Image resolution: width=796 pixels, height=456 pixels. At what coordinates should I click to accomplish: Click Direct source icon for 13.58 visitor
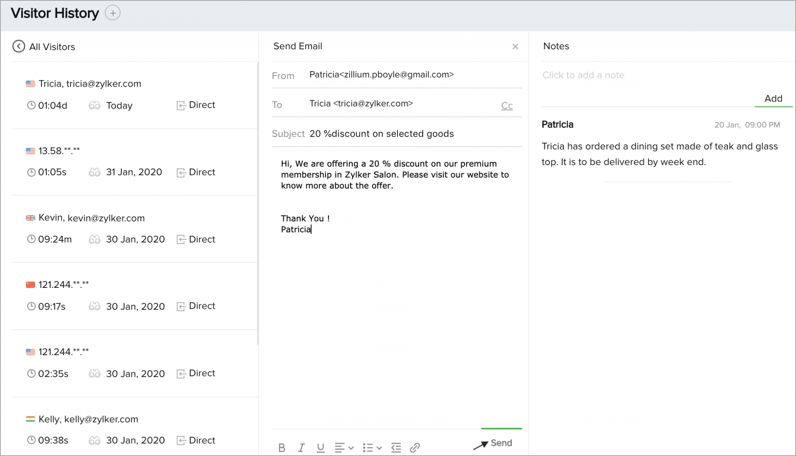(181, 173)
